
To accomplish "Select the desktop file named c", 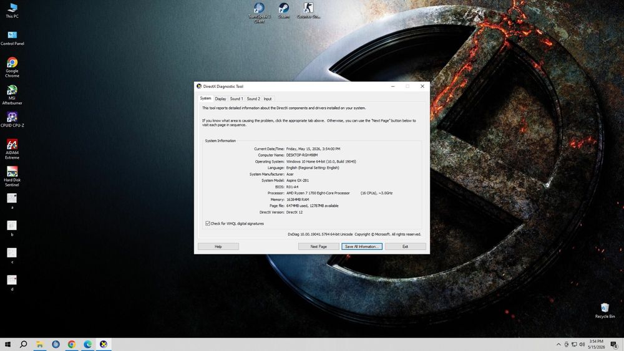I will click(12, 256).
